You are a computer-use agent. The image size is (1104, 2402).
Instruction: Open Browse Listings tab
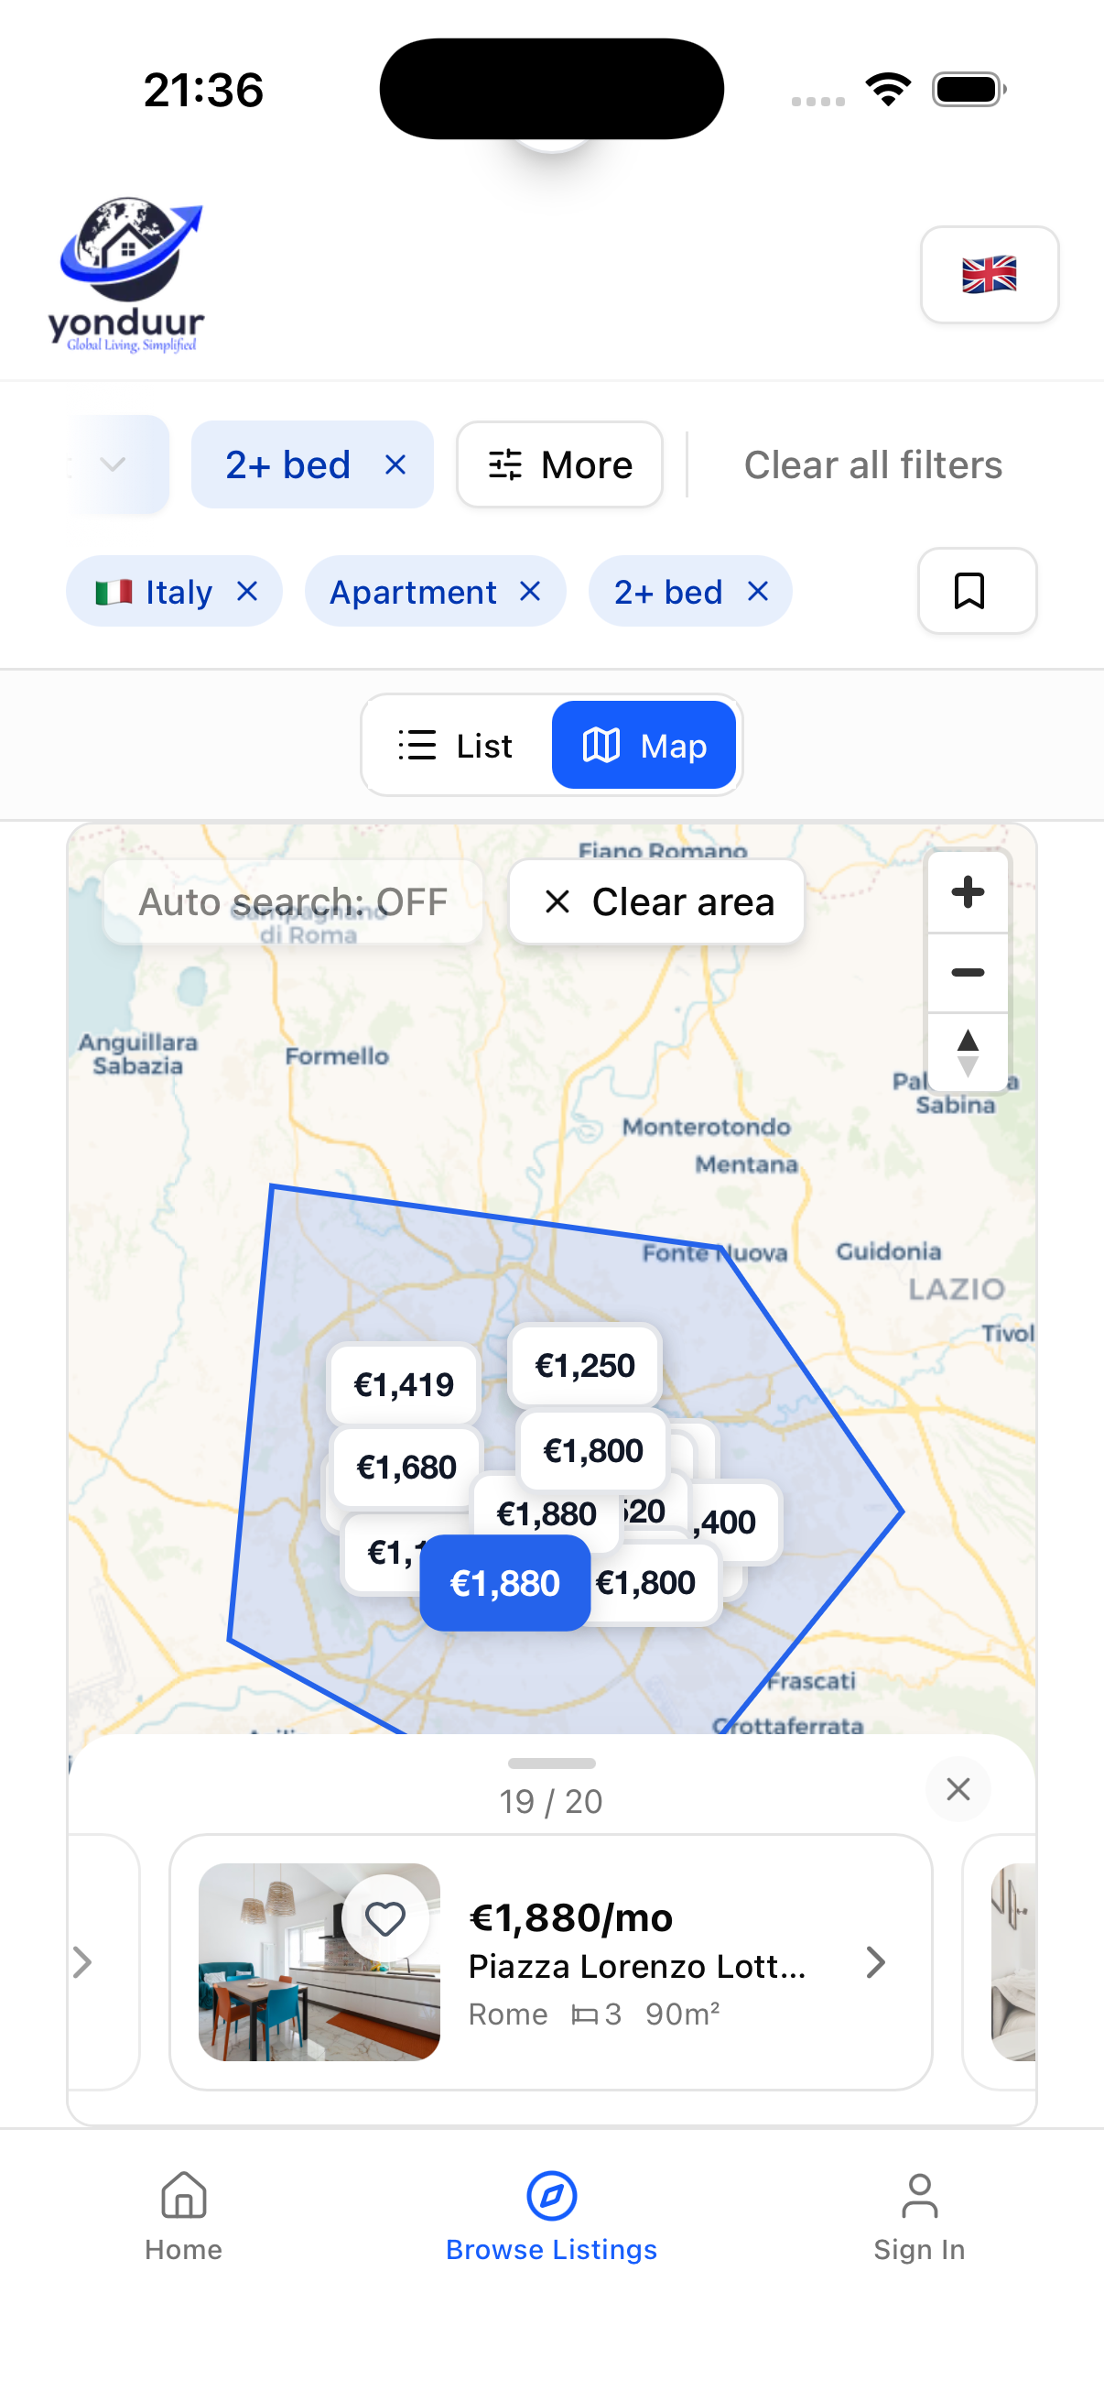coord(551,2216)
